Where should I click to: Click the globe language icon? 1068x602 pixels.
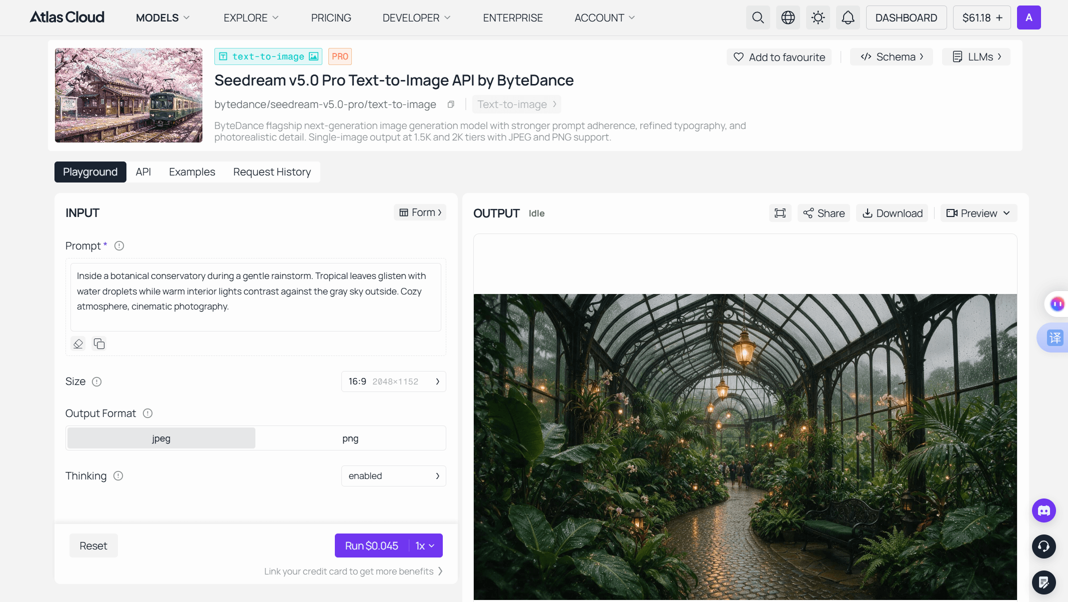point(788,17)
